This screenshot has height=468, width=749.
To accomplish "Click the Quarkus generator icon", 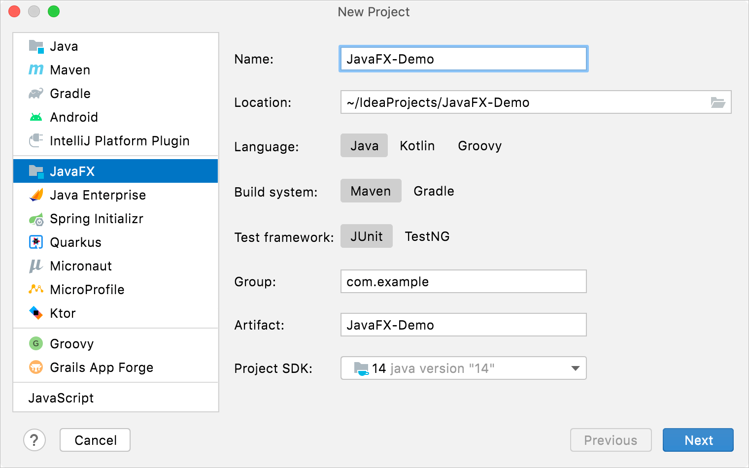I will click(x=35, y=242).
